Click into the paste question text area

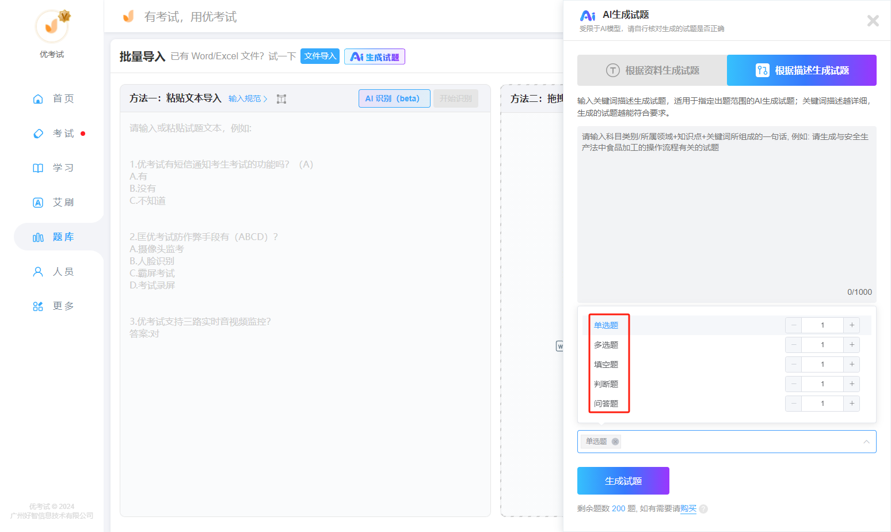(x=305, y=314)
